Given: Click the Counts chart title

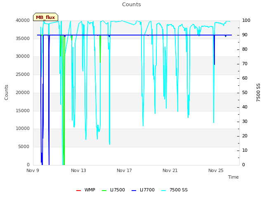Looking at the screenshot, I should point(132,5).
